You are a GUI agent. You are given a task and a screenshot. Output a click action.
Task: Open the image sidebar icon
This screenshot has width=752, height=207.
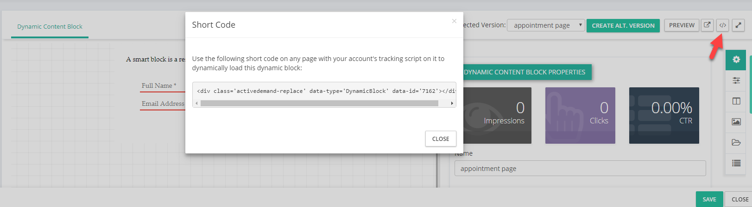coord(736,122)
